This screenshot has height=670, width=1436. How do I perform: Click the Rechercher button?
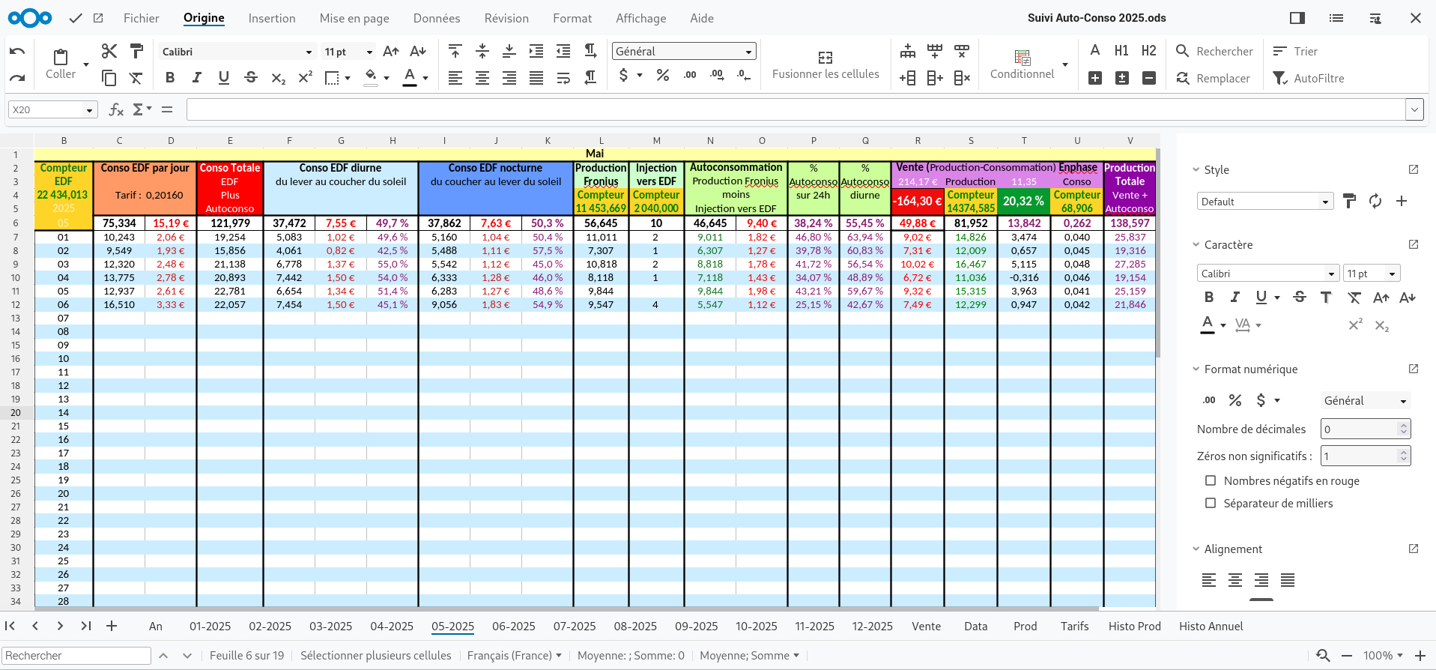tap(1214, 51)
